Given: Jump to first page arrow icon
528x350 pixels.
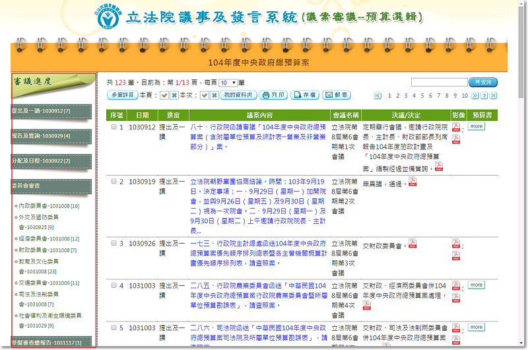Looking at the screenshot, I should click(378, 96).
